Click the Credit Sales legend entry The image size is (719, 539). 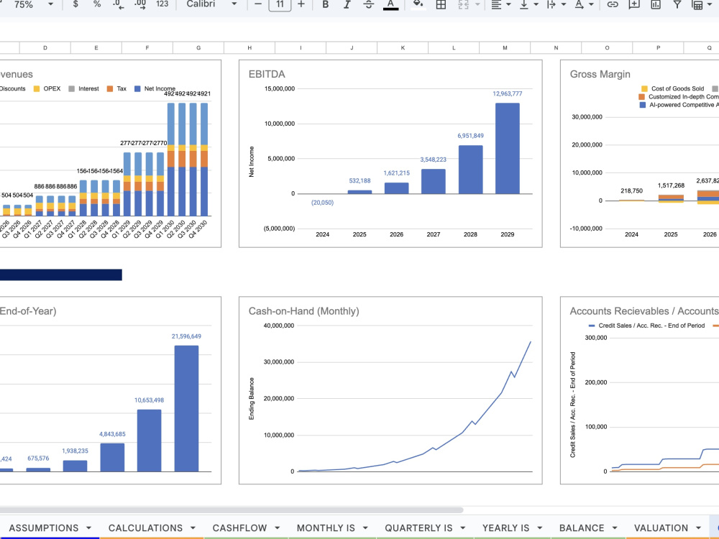(646, 326)
